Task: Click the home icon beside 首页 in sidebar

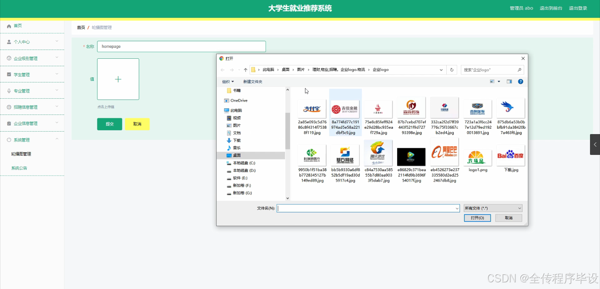Action: point(9,26)
